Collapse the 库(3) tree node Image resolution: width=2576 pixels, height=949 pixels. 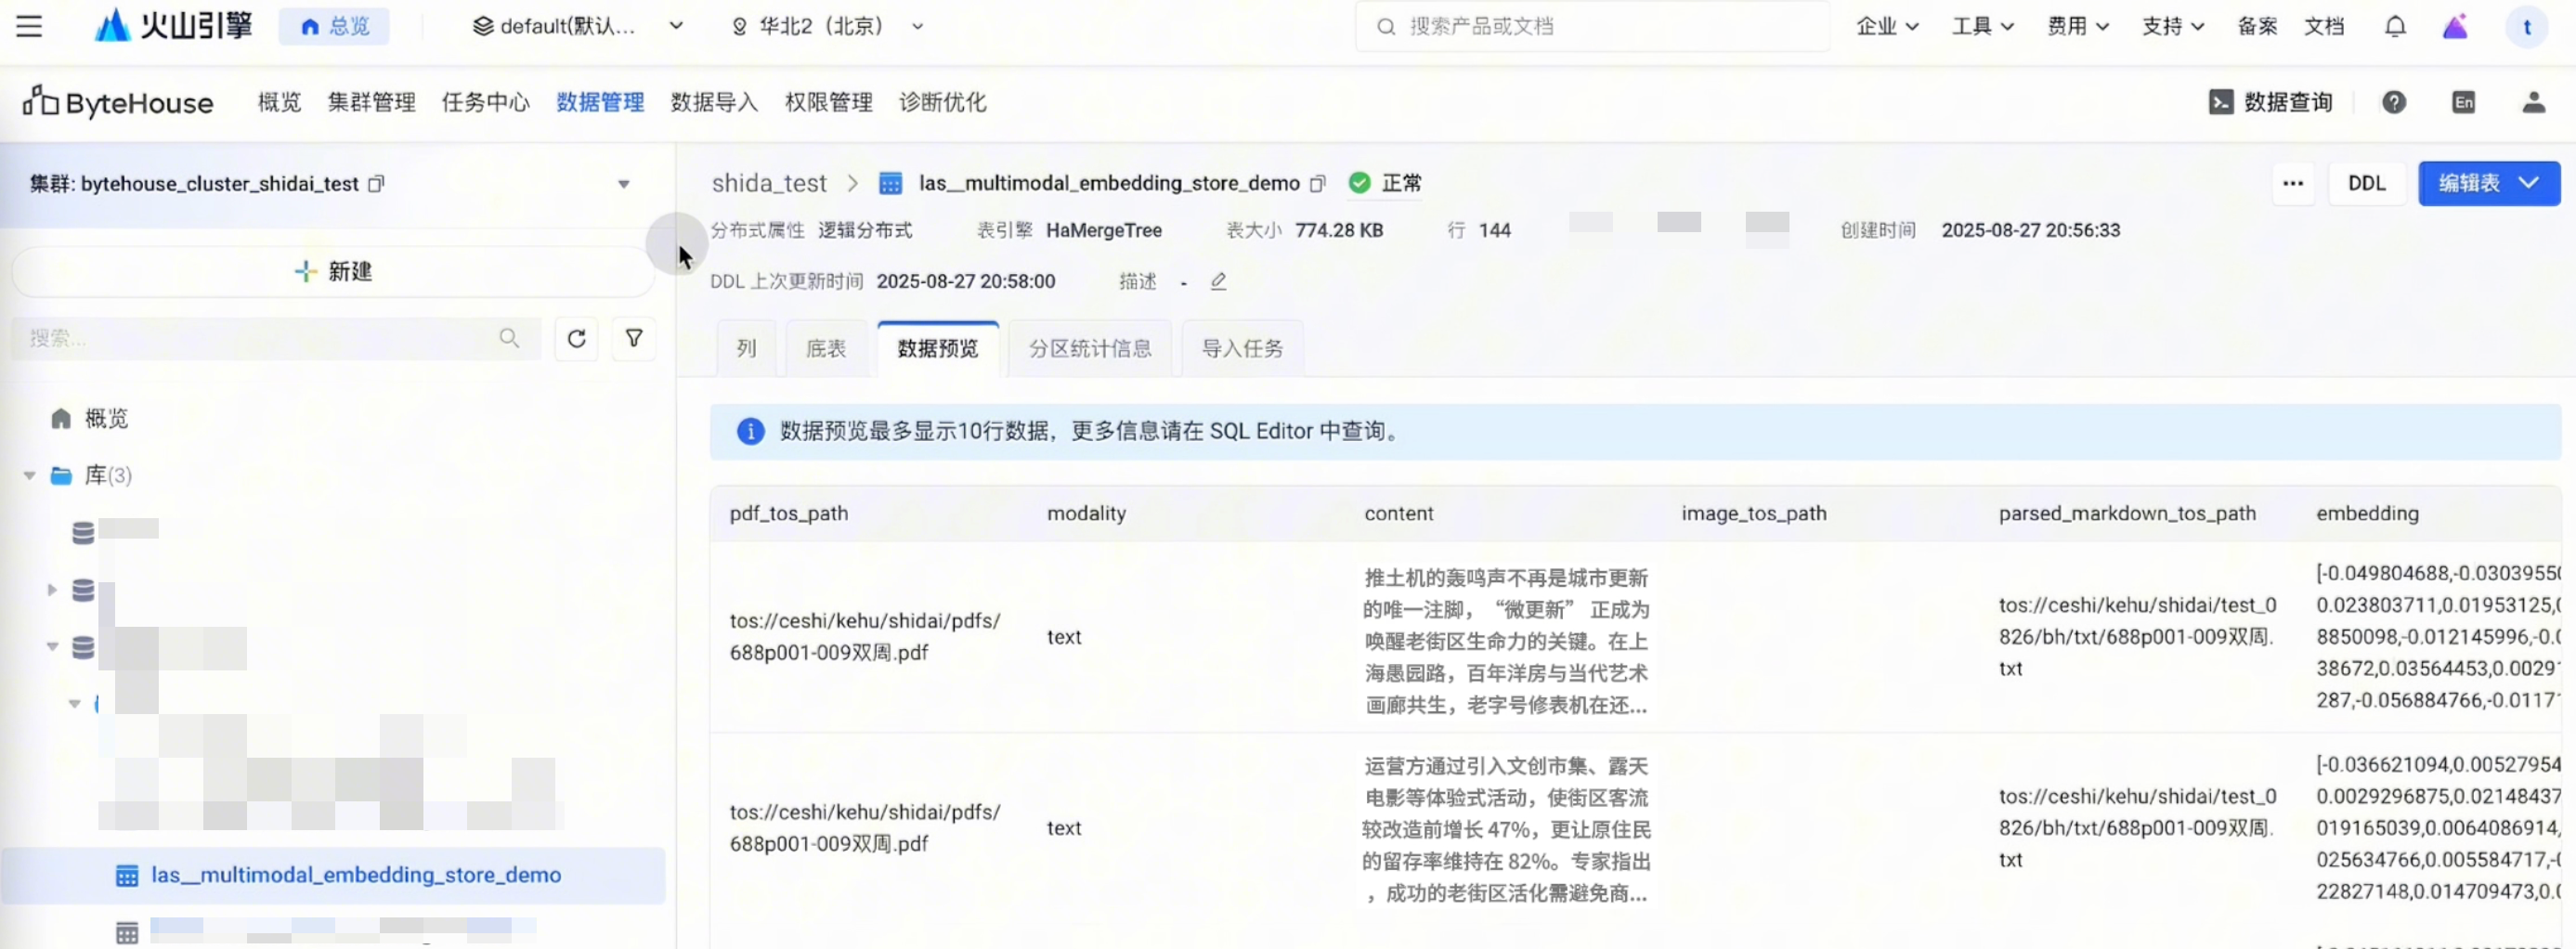tap(30, 476)
